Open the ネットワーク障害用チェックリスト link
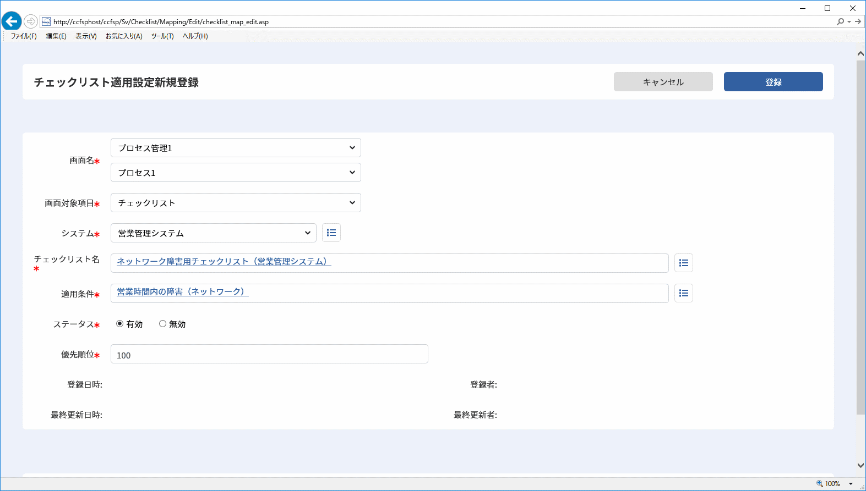866x491 pixels. (224, 262)
